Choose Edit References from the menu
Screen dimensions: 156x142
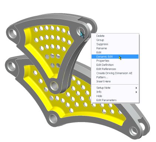click(106, 69)
